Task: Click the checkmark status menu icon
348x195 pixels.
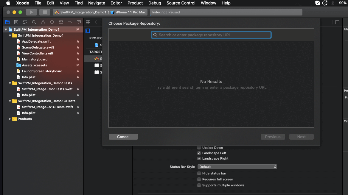Action: pos(318,3)
